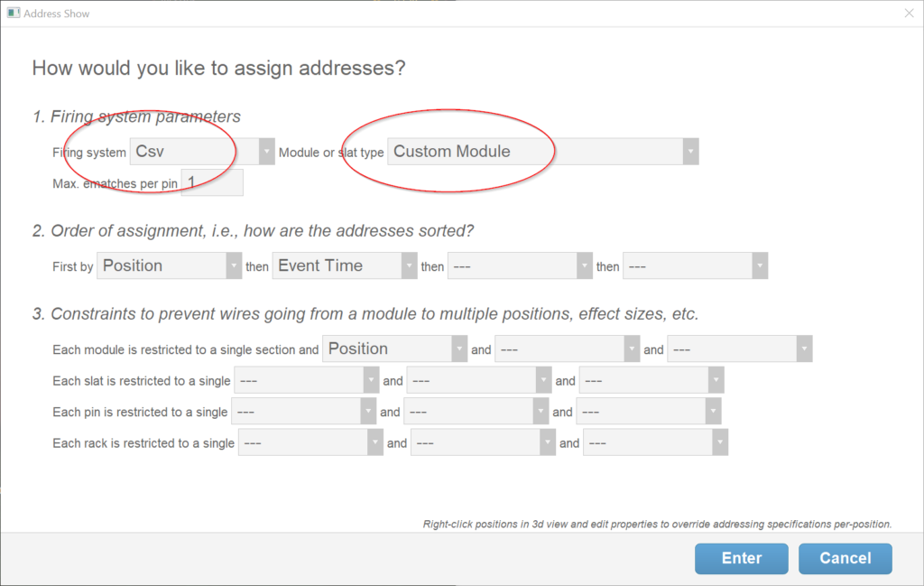The image size is (924, 586).
Task: Open third slat restriction dropdown
Action: 651,381
